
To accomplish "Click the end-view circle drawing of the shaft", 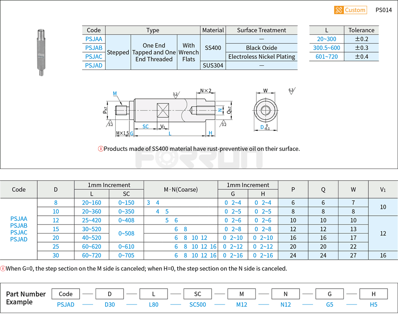I will (x=265, y=111).
